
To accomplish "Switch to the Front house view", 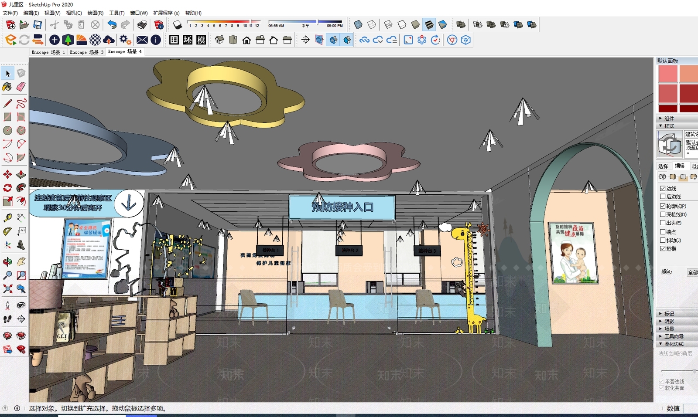I will pos(246,40).
